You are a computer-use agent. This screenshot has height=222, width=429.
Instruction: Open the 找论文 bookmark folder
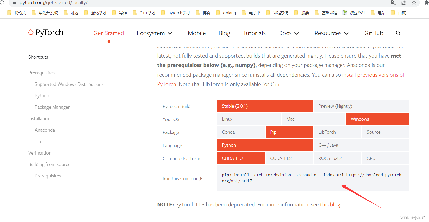pyautogui.click(x=17, y=13)
